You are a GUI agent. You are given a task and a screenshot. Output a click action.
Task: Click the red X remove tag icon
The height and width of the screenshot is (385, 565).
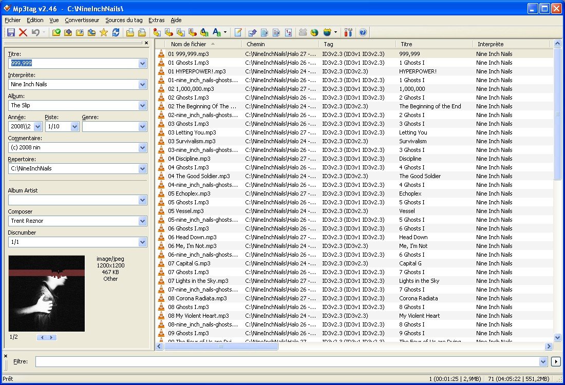(x=23, y=32)
